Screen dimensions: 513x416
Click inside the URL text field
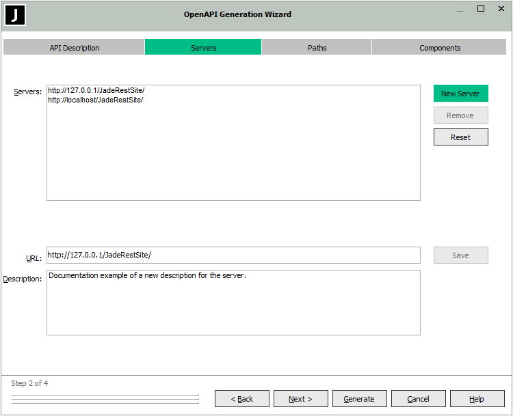click(233, 255)
